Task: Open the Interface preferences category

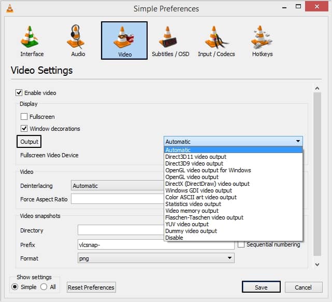Action: click(x=32, y=41)
